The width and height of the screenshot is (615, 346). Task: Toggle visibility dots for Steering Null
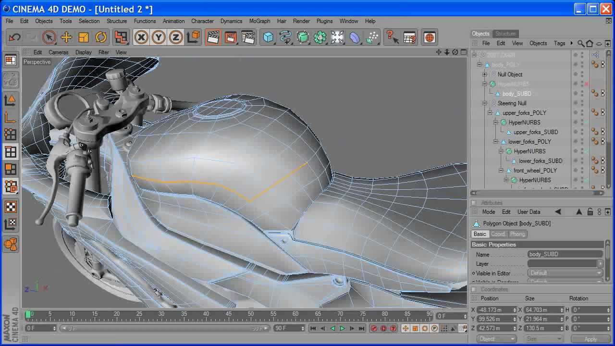(x=582, y=103)
